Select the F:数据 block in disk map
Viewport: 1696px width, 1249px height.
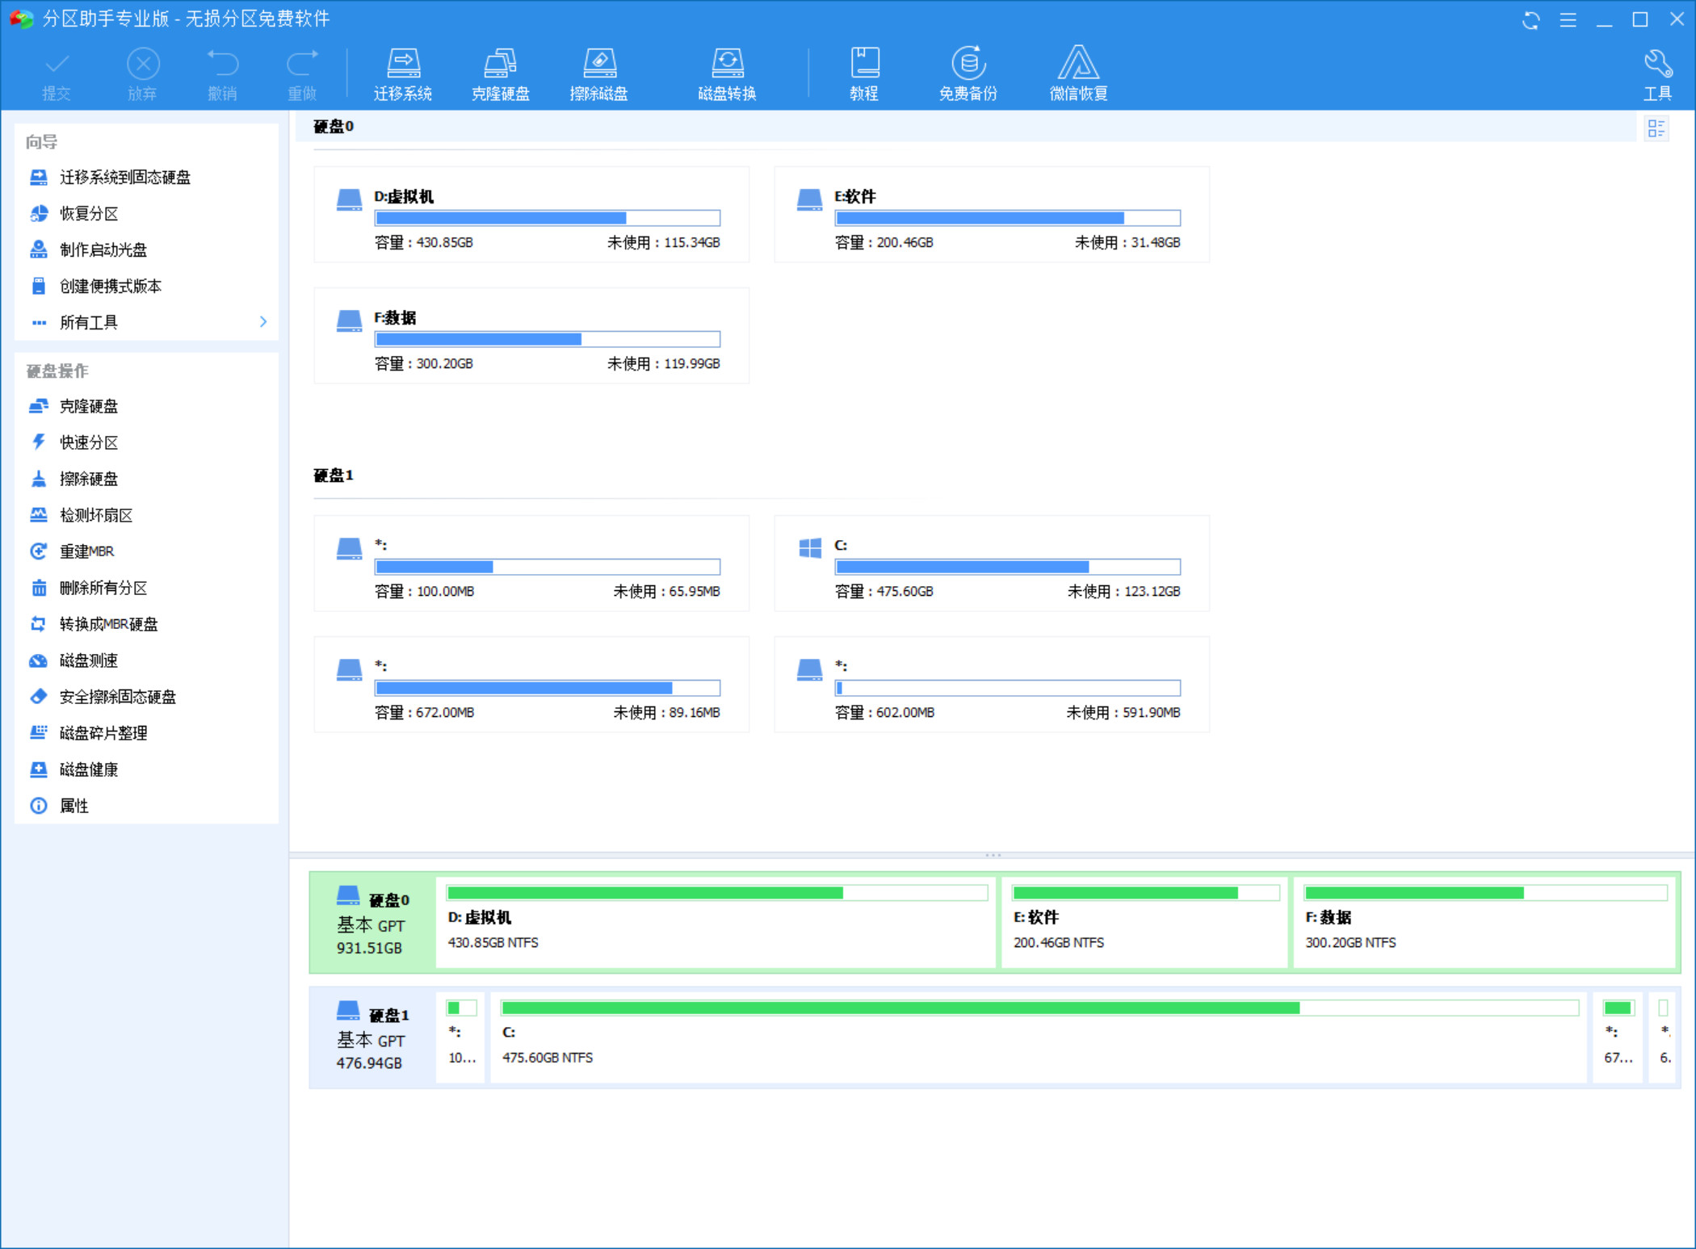click(1484, 922)
